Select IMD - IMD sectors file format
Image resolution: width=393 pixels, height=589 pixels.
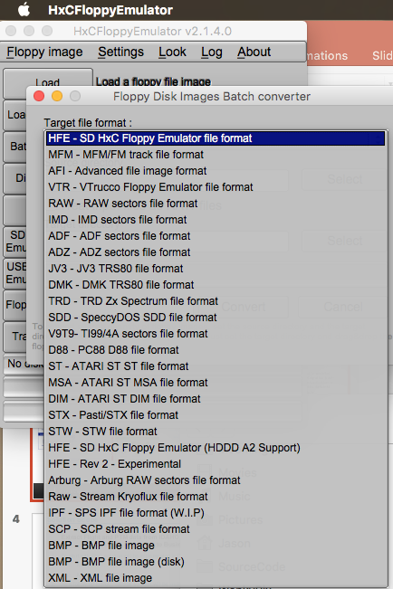pyautogui.click(x=216, y=220)
